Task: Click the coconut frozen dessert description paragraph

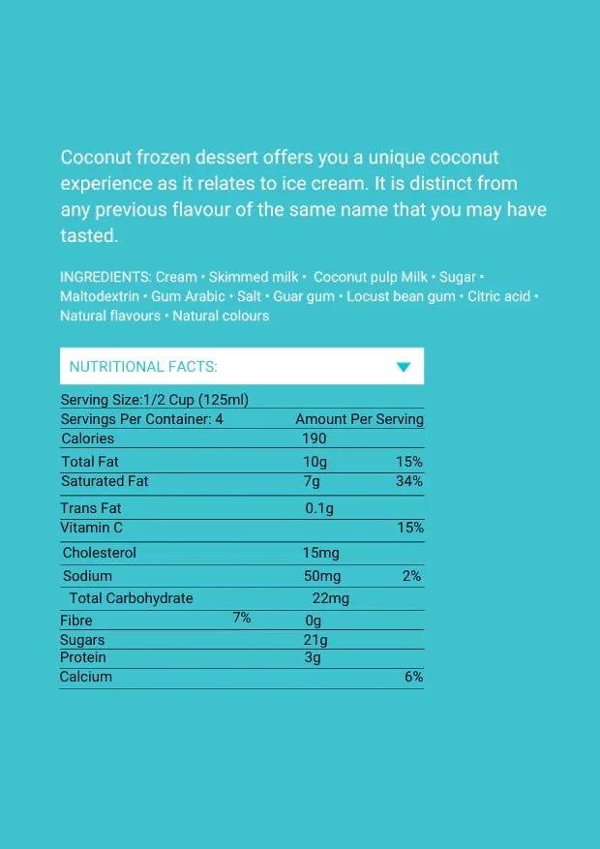Action: pyautogui.click(x=303, y=197)
